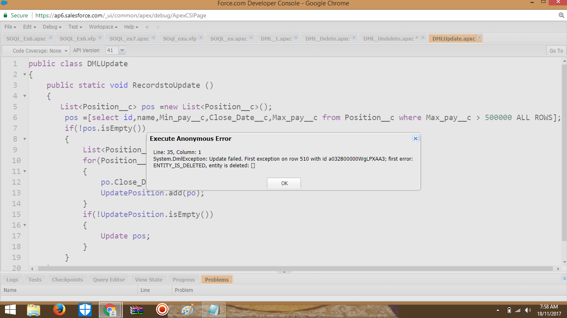Select the DMLUpdate.apxc tab

[454, 39]
